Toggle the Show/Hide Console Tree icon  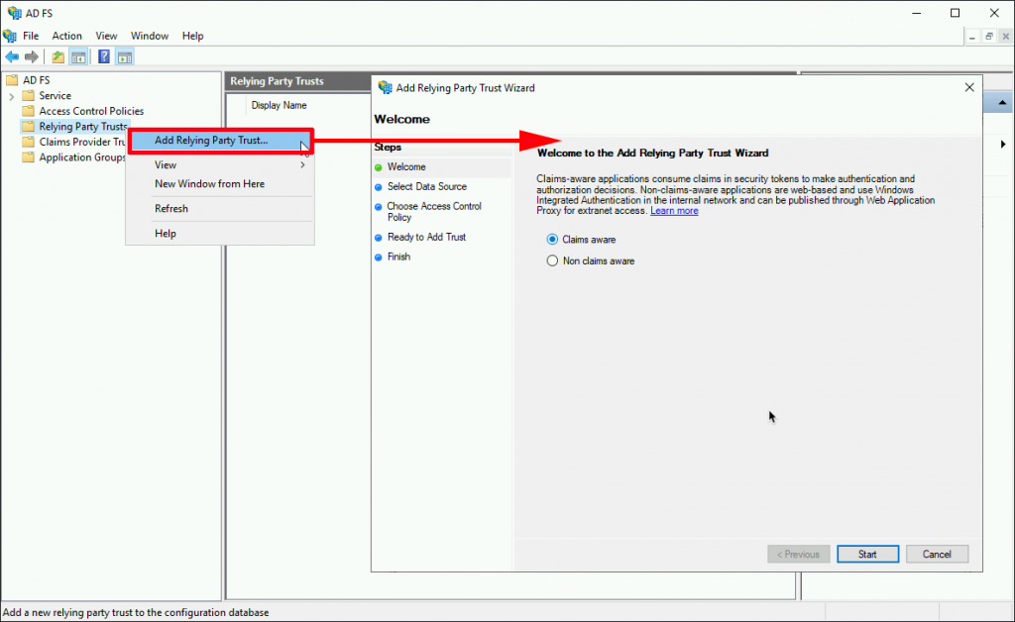(x=78, y=56)
